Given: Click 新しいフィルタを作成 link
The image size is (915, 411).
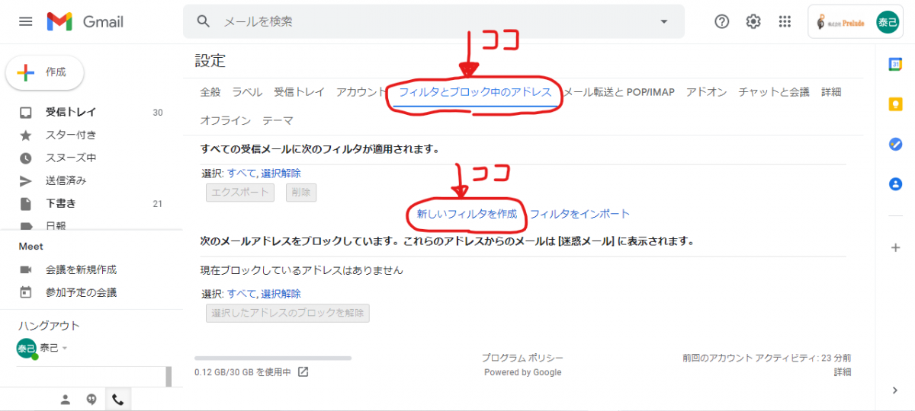Looking at the screenshot, I should (467, 214).
